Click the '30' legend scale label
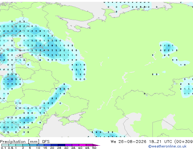 click(x=66, y=148)
